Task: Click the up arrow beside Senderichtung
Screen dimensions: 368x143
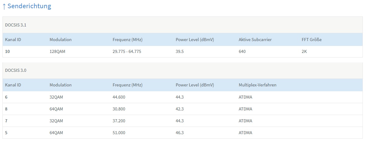Action: click(4, 6)
